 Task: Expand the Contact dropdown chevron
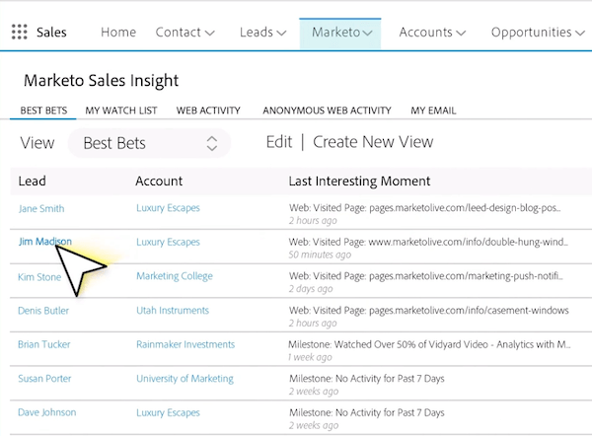tap(209, 34)
